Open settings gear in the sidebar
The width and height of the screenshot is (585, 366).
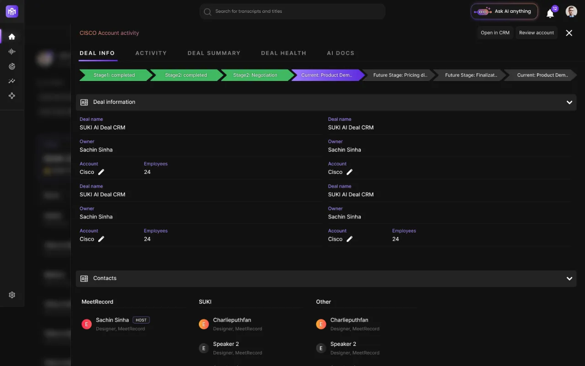point(12,295)
